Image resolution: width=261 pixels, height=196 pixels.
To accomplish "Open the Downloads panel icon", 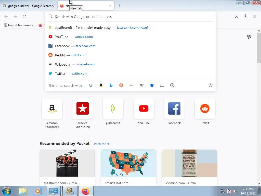I will (245, 16).
